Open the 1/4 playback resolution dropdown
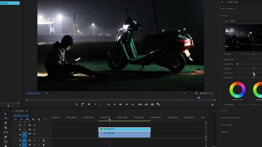The height and width of the screenshot is (147, 262). 187,94
